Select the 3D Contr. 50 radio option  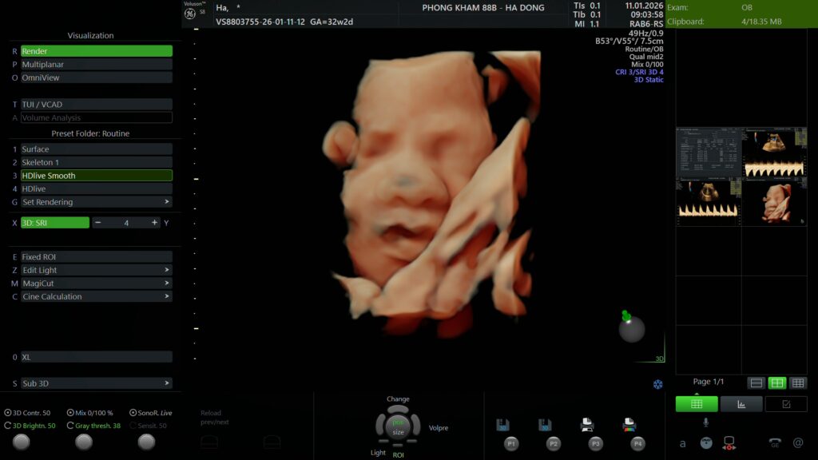click(x=8, y=413)
